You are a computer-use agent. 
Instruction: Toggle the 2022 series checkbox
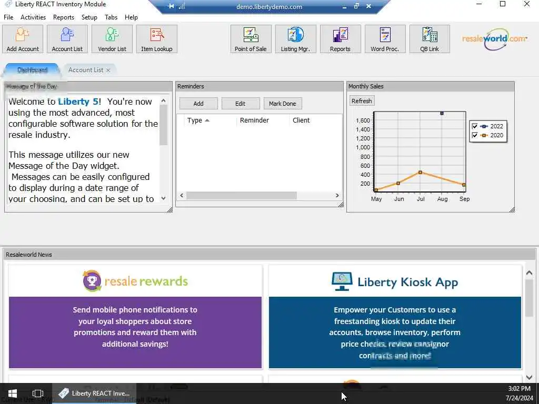coord(475,126)
